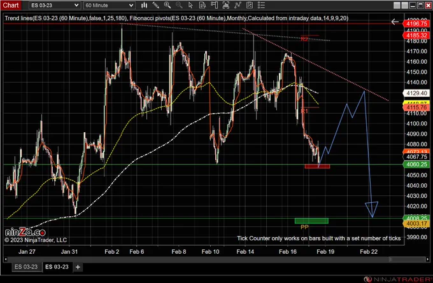The image size is (433, 283).
Task: Toggle the Chart Trader panel icon
Action: (214, 5)
